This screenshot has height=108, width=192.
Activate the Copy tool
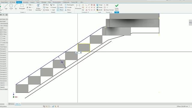click(46, 7)
